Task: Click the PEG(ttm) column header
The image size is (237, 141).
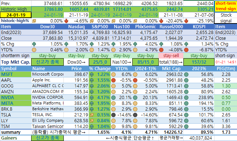Action: [226, 69]
